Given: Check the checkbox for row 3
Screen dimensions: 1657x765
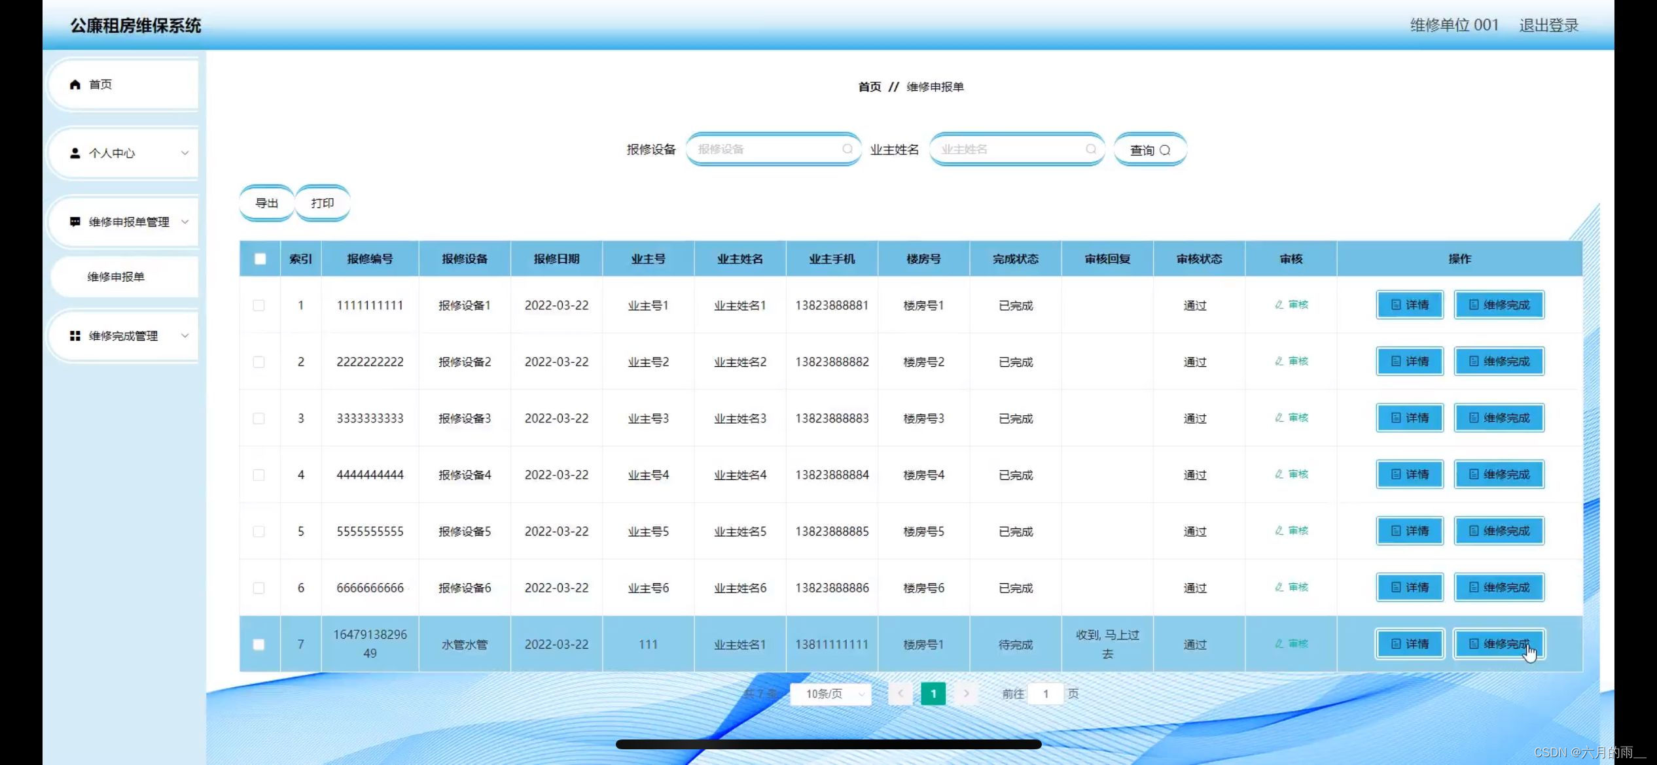Looking at the screenshot, I should tap(259, 418).
